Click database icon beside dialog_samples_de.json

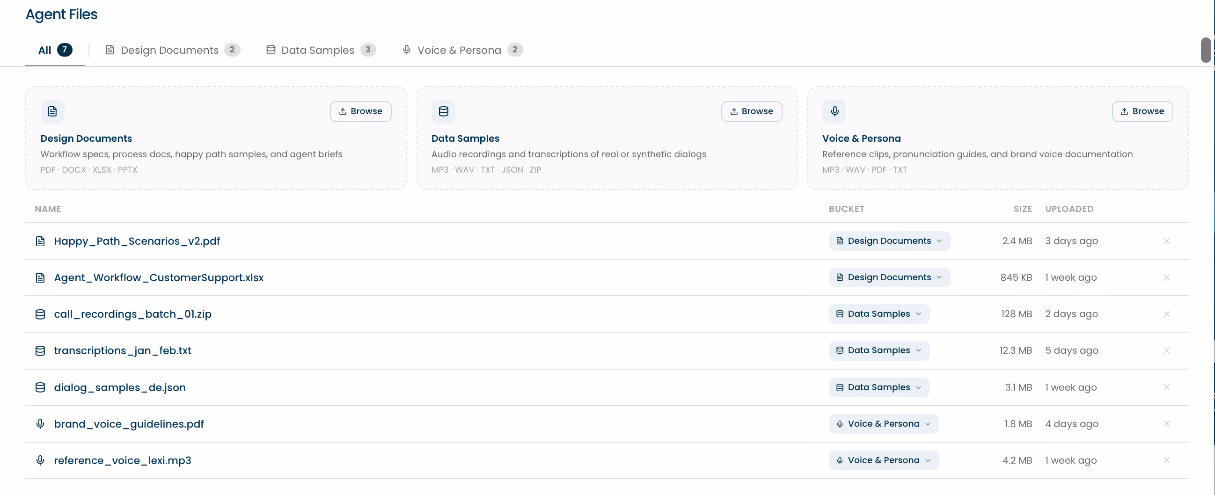click(x=41, y=387)
